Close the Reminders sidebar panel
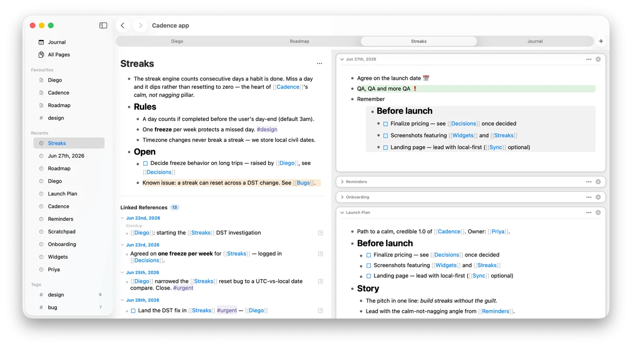632x348 pixels. point(598,182)
